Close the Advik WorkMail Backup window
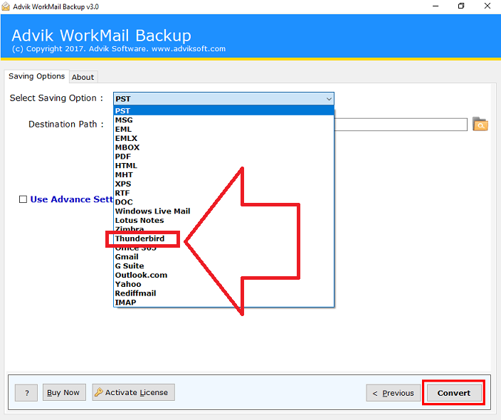Viewport: 501px width, 420px height. 487,6
